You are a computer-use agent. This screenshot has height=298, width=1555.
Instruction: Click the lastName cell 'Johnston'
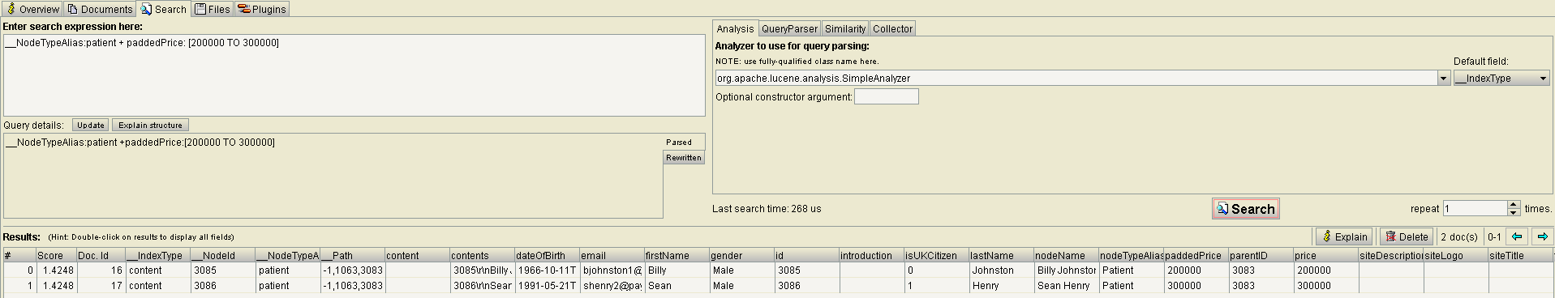coord(1001,270)
